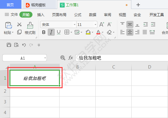Click the justify alignment icon
This screenshot has width=168, height=118.
point(145,32)
